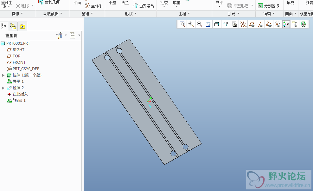Viewport: 313px width, 191px height.
Task: Click the model tree Show list icon
Action: pyautogui.click(x=73, y=36)
